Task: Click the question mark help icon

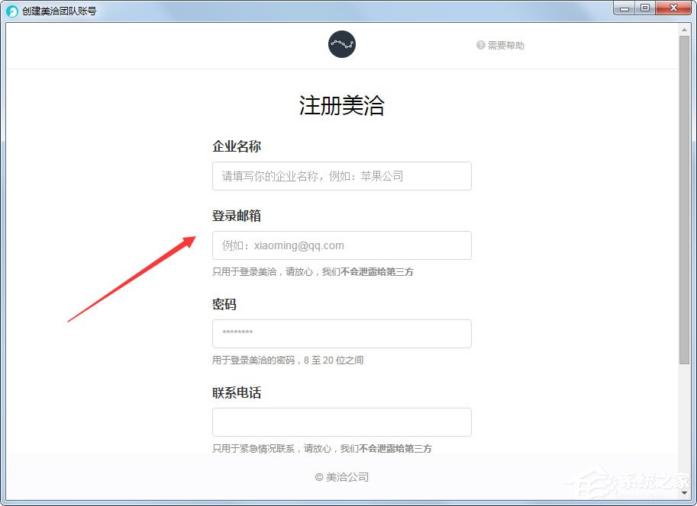Action: [480, 45]
